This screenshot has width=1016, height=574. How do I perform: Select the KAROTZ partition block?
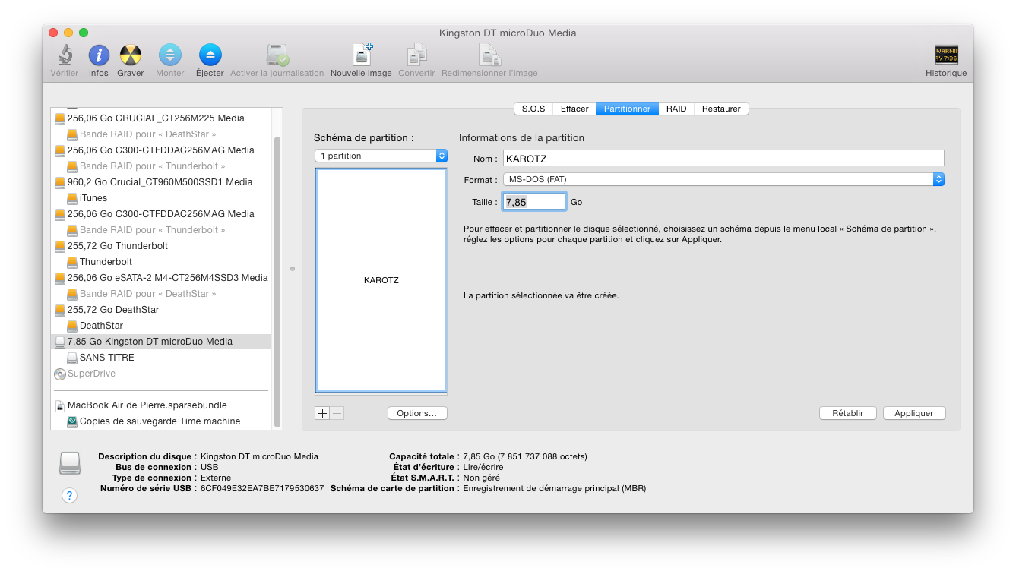(381, 280)
